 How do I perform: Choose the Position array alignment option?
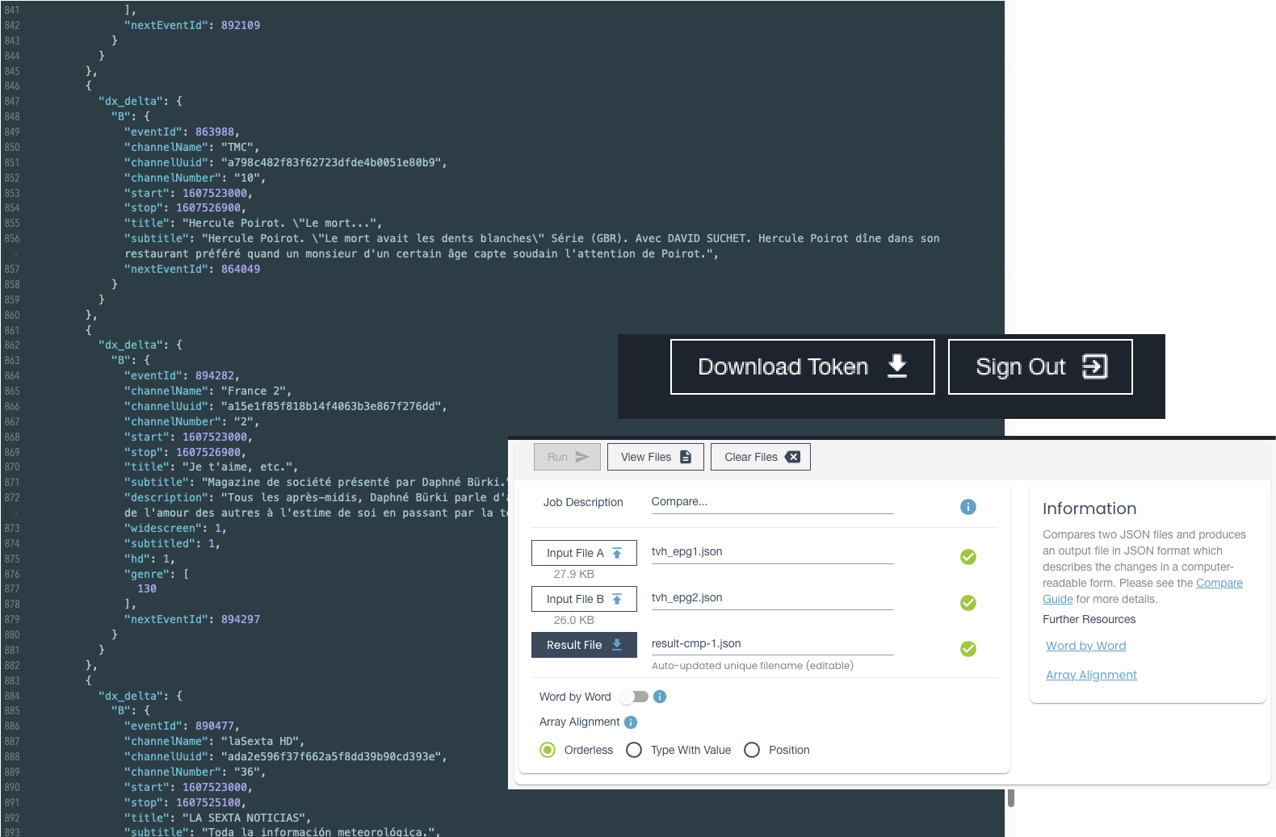(x=752, y=750)
